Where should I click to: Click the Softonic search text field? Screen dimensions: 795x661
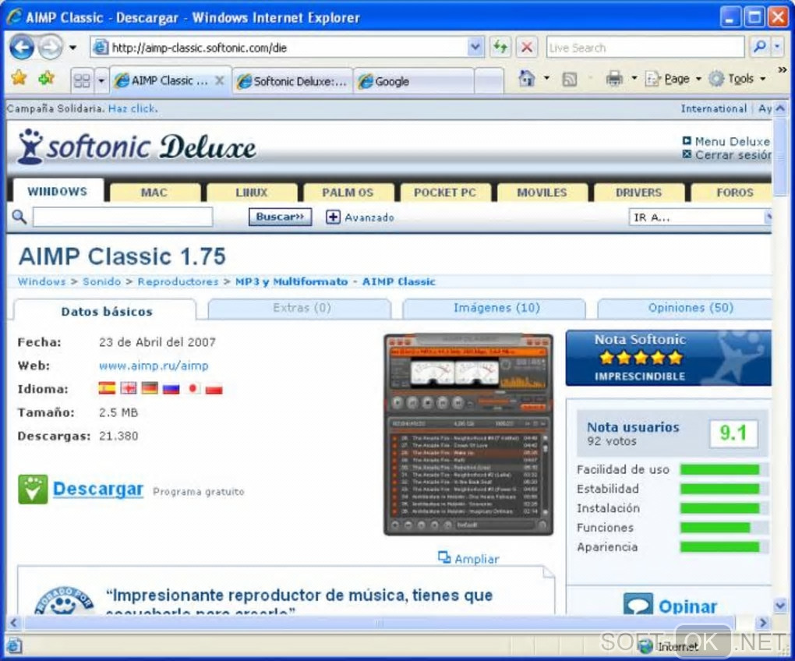pyautogui.click(x=122, y=217)
